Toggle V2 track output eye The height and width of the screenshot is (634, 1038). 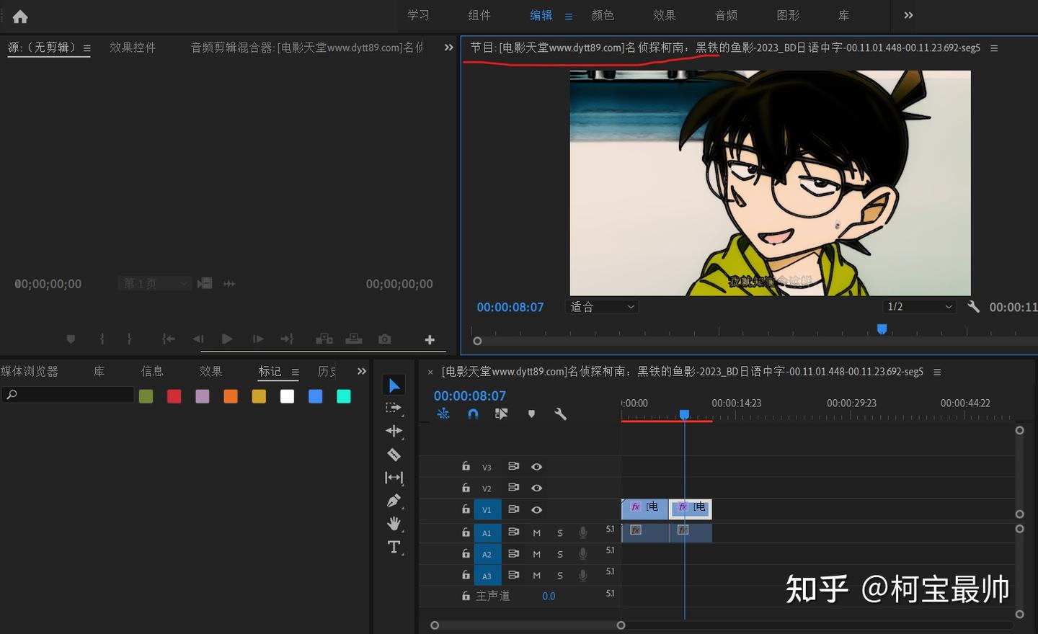[x=537, y=488]
